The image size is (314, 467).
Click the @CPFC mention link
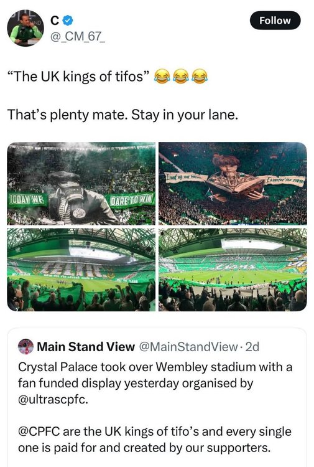point(39,432)
